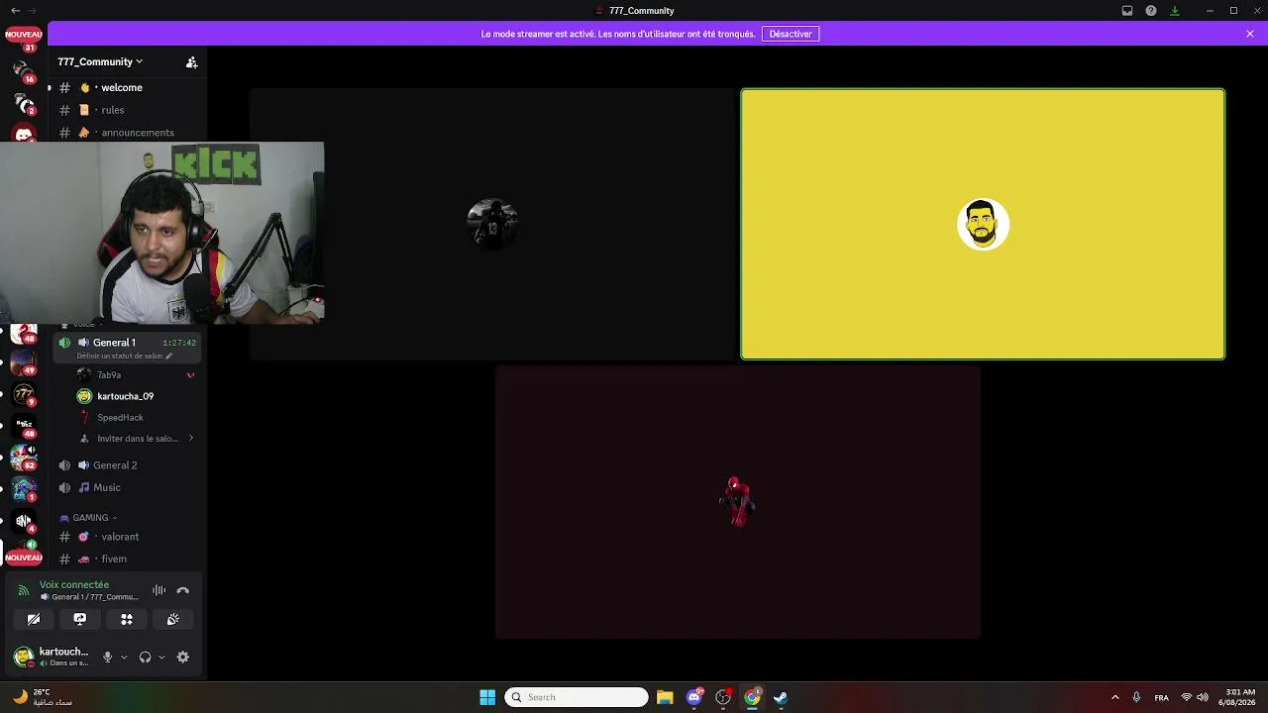Image resolution: width=1268 pixels, height=713 pixels.
Task: Switch the FRA keyboard language
Action: tap(1162, 697)
